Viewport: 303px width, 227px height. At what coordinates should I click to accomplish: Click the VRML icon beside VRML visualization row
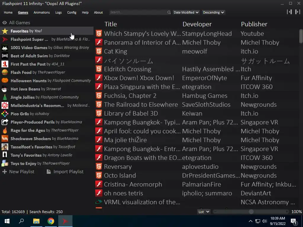tap(99, 202)
